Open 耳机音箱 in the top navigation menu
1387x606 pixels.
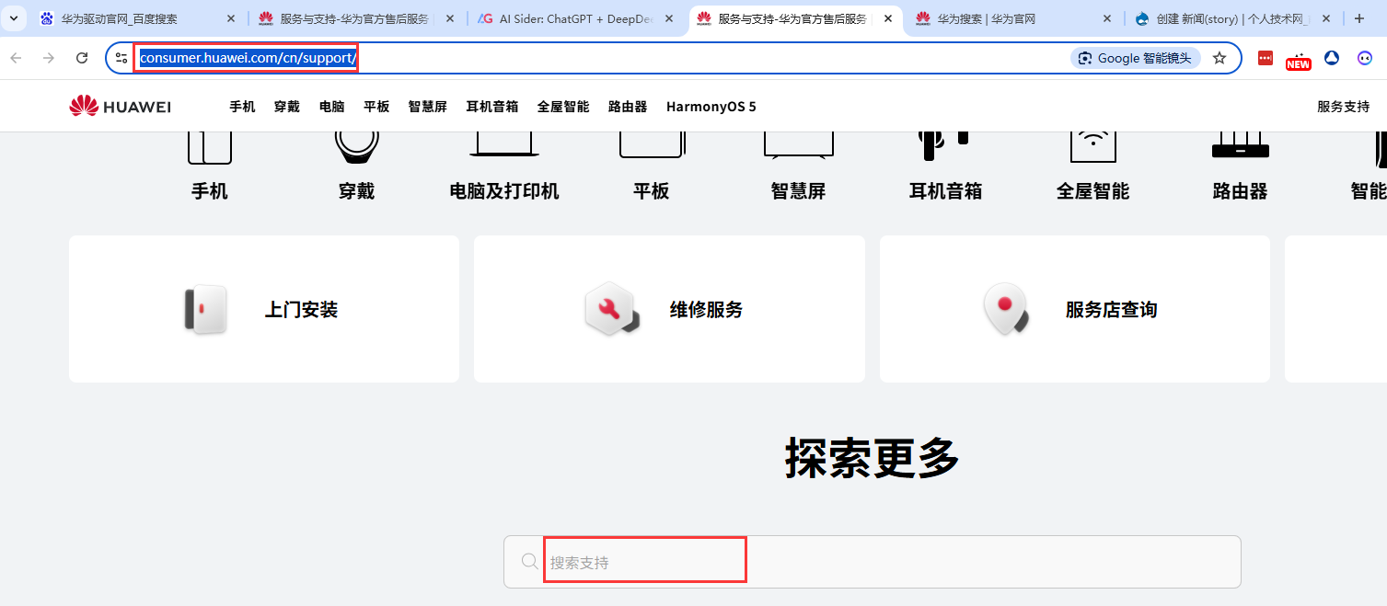492,107
